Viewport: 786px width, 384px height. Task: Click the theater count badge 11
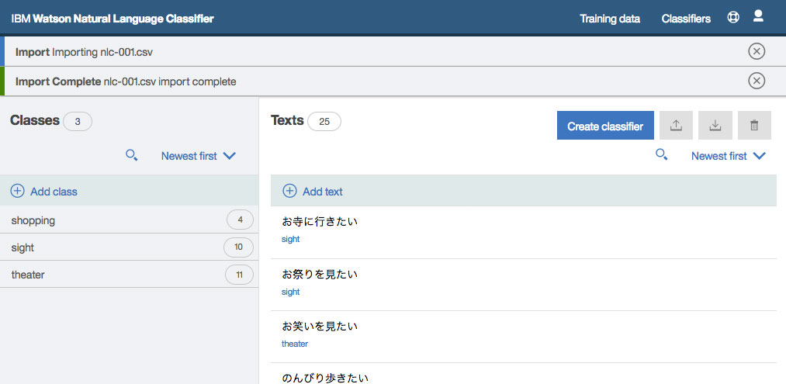coord(239,274)
